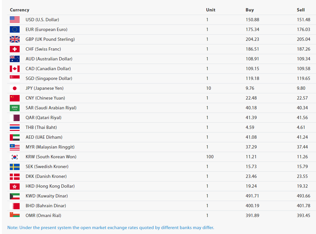This screenshot has height=234, width=316.
Task: Select the JPY (Japanese Yen) row label
Action: pos(44,88)
